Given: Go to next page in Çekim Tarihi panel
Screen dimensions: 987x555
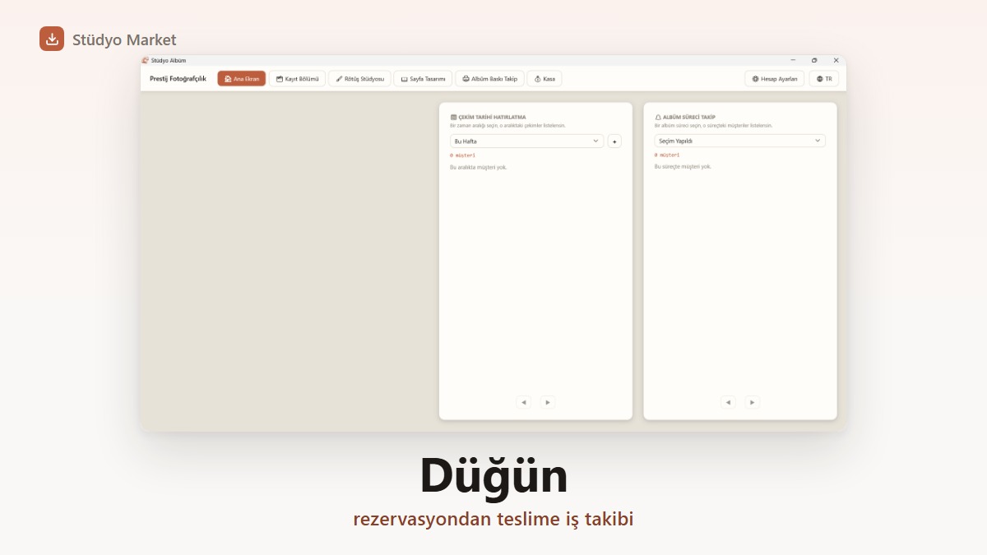Looking at the screenshot, I should coord(548,402).
